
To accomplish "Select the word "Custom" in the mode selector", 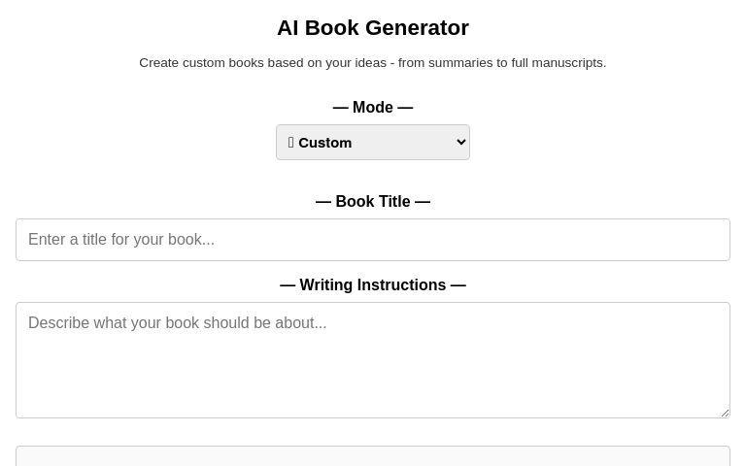I will click(x=325, y=143).
